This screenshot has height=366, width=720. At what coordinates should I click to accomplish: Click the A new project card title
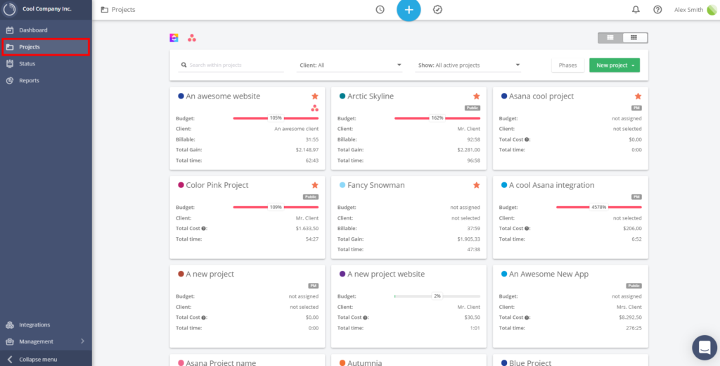pyautogui.click(x=210, y=274)
